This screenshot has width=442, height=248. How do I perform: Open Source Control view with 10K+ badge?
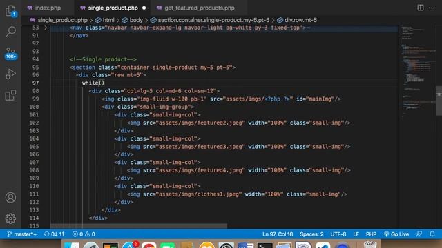click(x=10, y=54)
